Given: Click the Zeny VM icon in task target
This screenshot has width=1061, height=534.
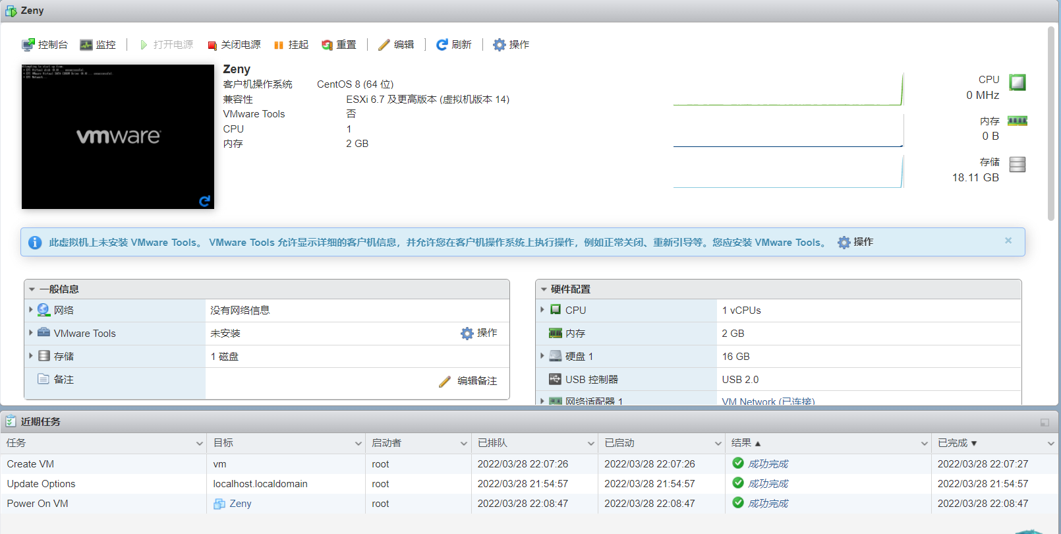Looking at the screenshot, I should coord(219,504).
